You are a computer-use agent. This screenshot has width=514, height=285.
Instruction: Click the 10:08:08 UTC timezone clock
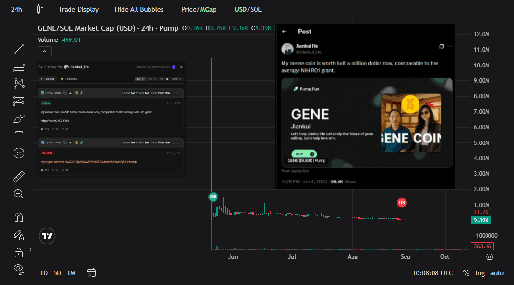[x=433, y=273]
